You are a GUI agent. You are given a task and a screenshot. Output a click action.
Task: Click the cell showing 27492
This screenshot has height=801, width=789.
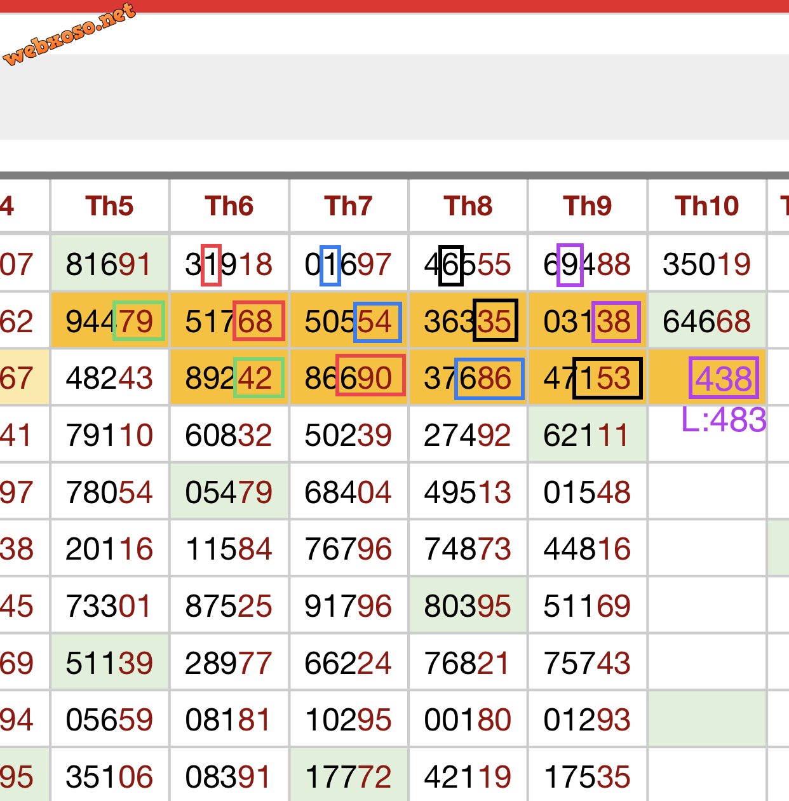(468, 434)
